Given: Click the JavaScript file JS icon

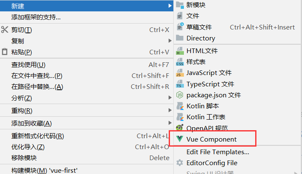Looking at the screenshot, I should [180, 73].
